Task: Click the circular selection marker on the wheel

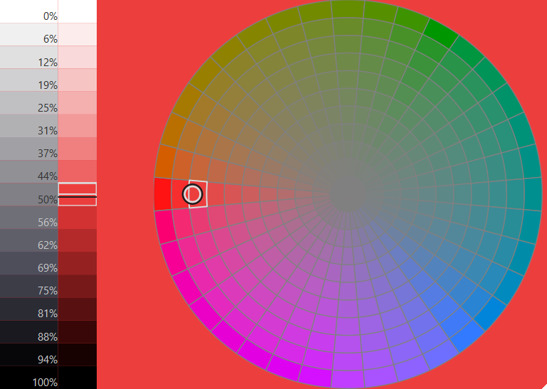Action: coord(192,193)
